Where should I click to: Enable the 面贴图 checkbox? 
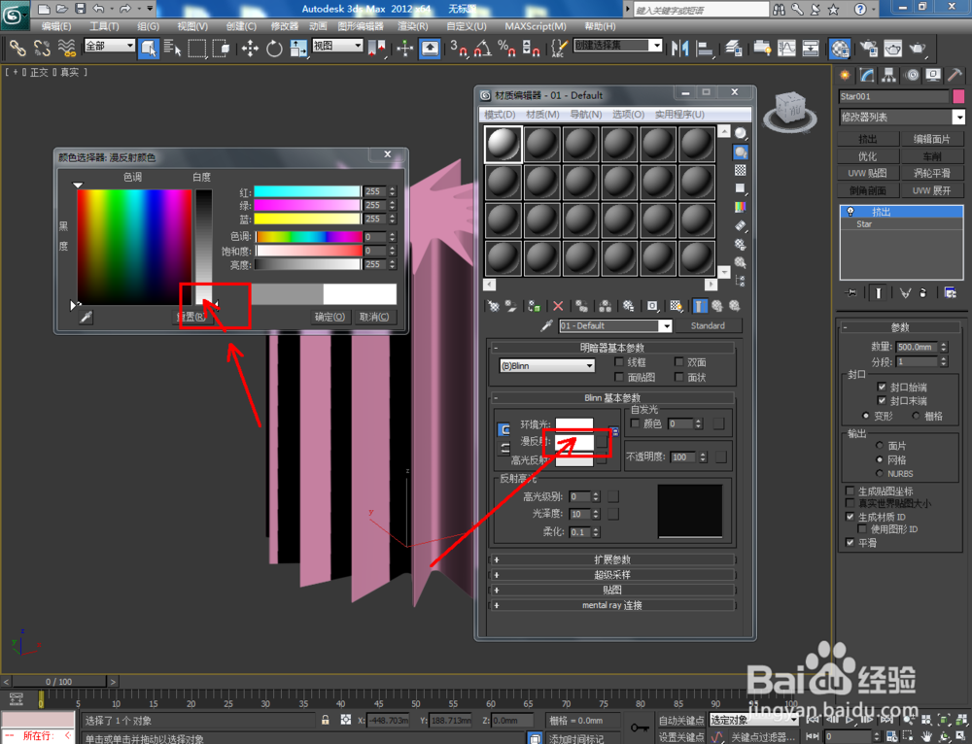click(x=618, y=377)
